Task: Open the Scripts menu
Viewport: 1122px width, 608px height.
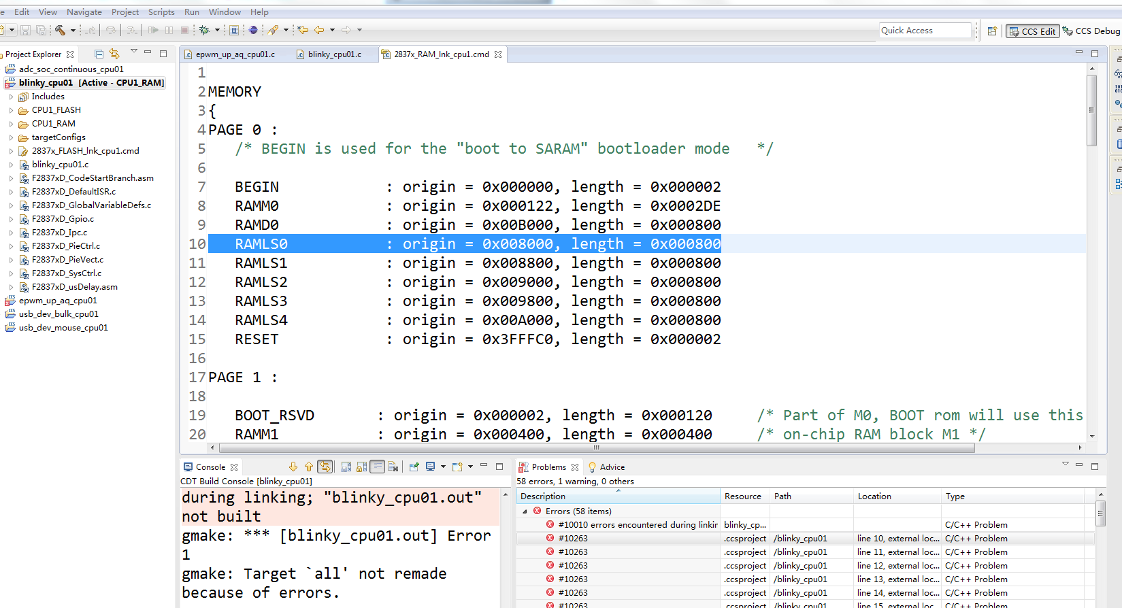Action: click(x=161, y=12)
